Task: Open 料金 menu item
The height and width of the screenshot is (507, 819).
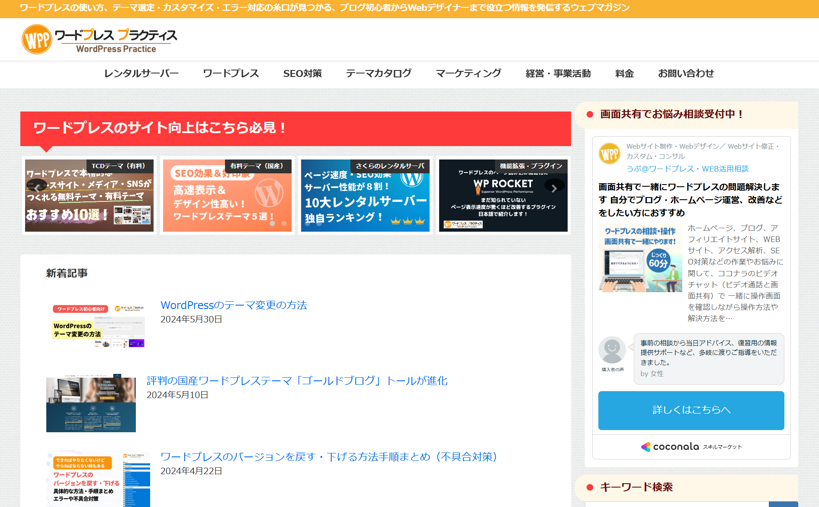Action: [624, 73]
